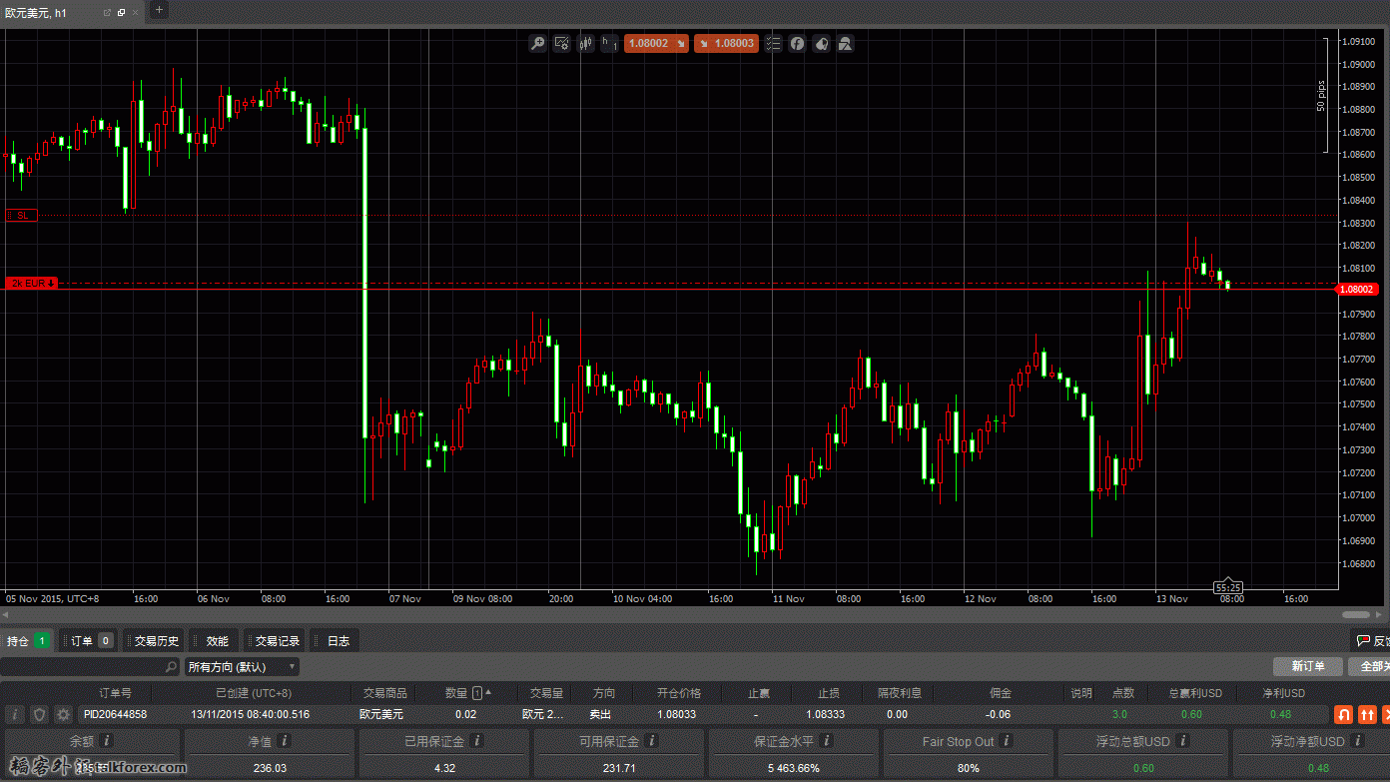
Task: Click the 隔夜利息 column header
Action: (899, 693)
